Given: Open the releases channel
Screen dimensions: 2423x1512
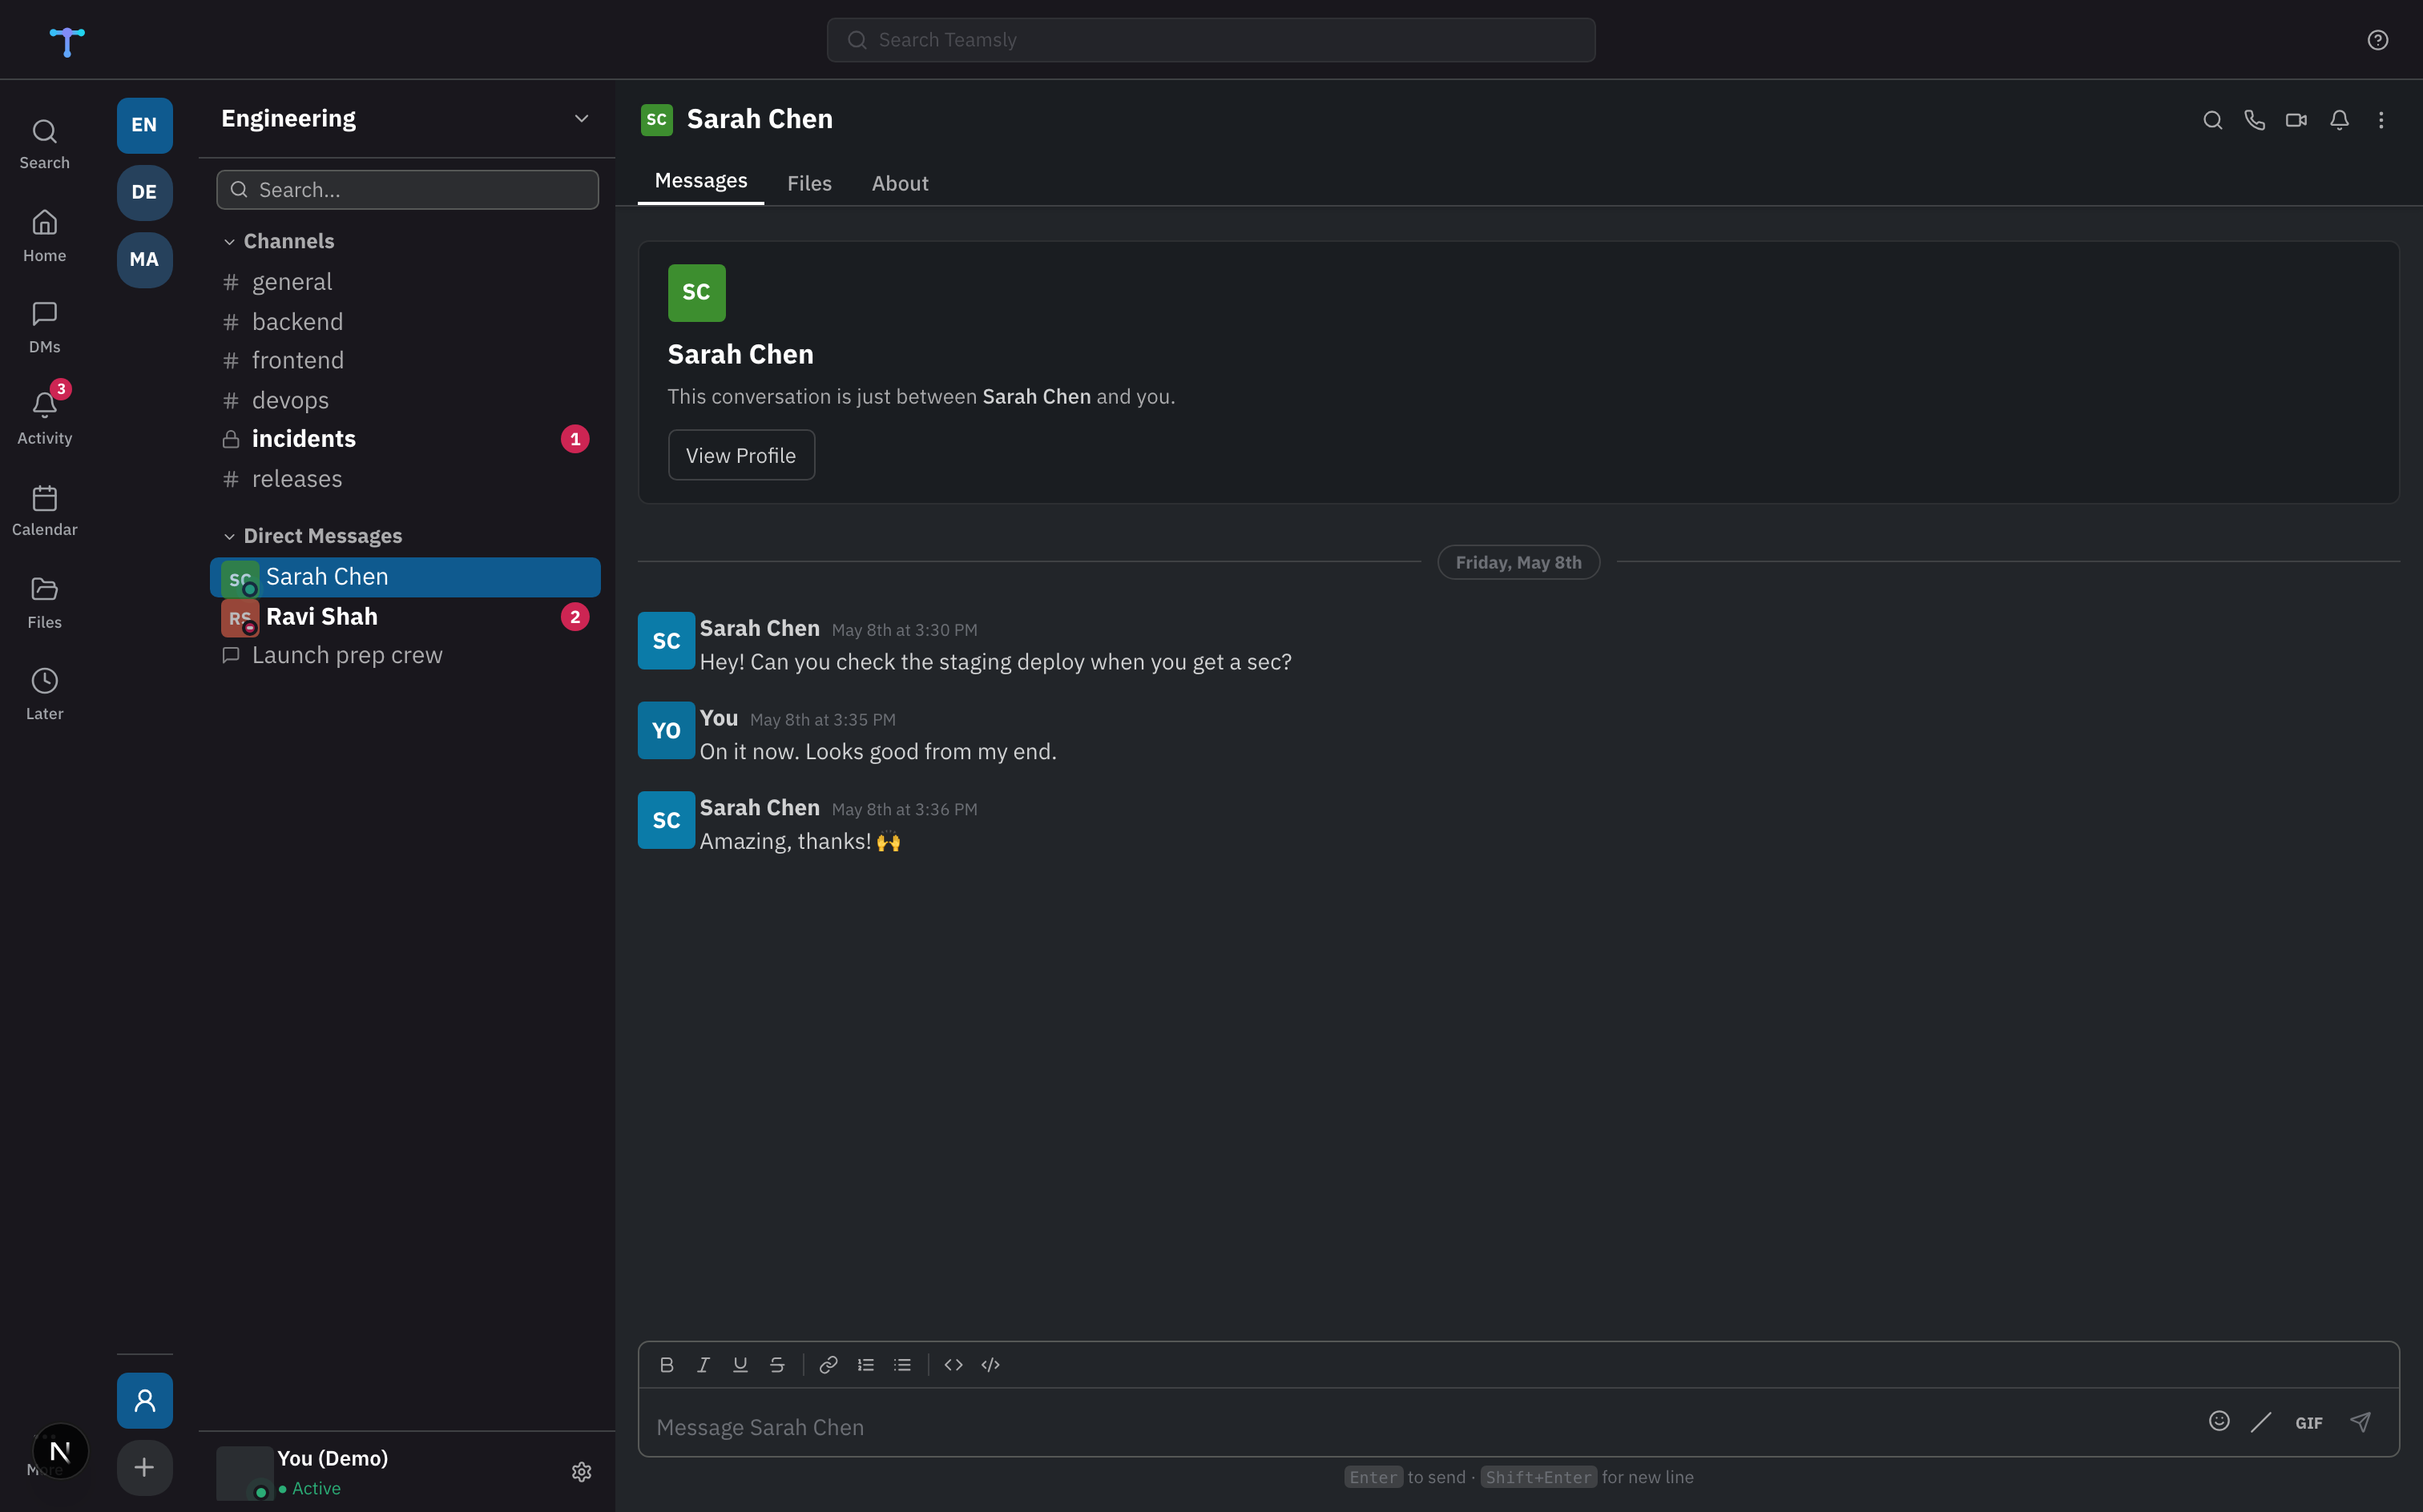Looking at the screenshot, I should pos(405,479).
